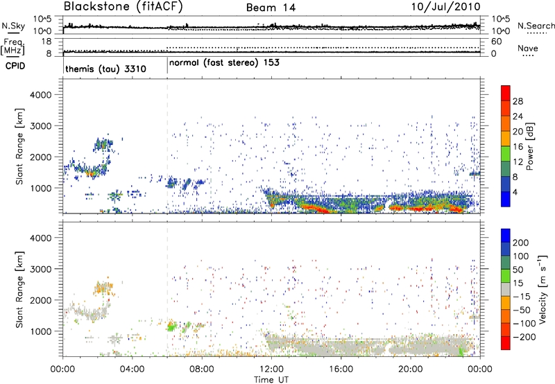This screenshot has width=555, height=384.
Task: Click the "N.Sky" legend label
Action: pyautogui.click(x=13, y=26)
